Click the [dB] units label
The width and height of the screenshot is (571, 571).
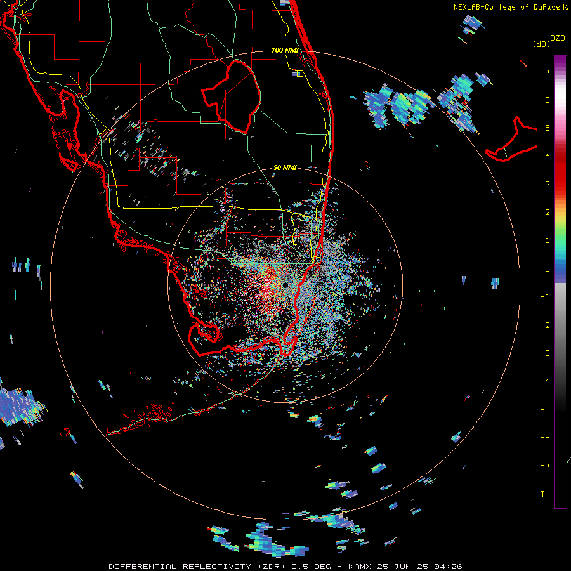pyautogui.click(x=542, y=44)
